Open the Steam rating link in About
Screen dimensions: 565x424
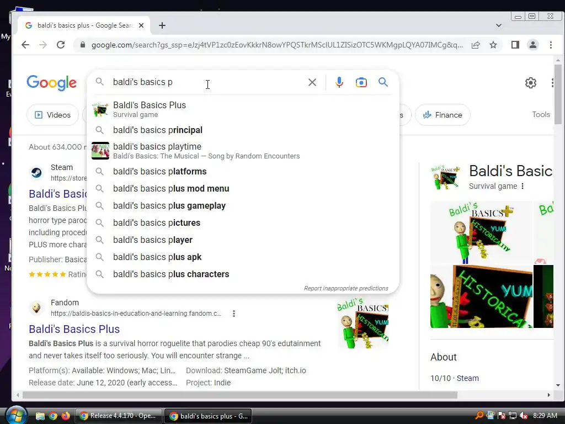pos(468,378)
